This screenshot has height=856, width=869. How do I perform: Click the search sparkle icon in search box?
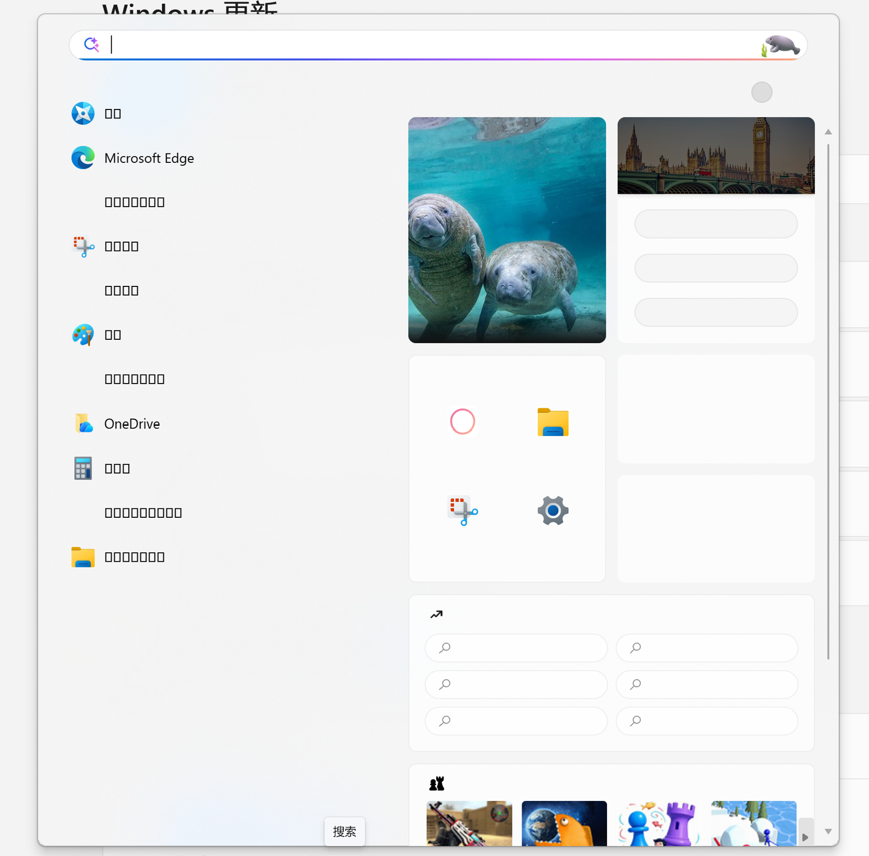92,44
